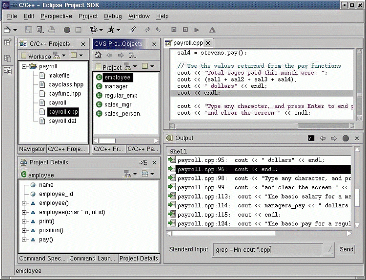Close the Project Details view
The height and width of the screenshot is (280, 366).
pyautogui.click(x=154, y=162)
